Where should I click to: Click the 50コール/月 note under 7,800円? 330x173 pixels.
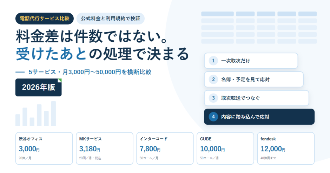click(x=149, y=158)
